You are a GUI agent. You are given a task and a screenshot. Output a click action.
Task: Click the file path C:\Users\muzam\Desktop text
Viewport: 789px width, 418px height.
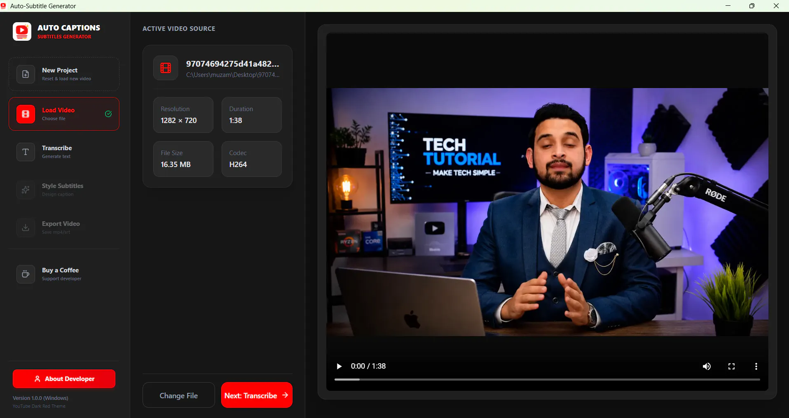pyautogui.click(x=233, y=75)
